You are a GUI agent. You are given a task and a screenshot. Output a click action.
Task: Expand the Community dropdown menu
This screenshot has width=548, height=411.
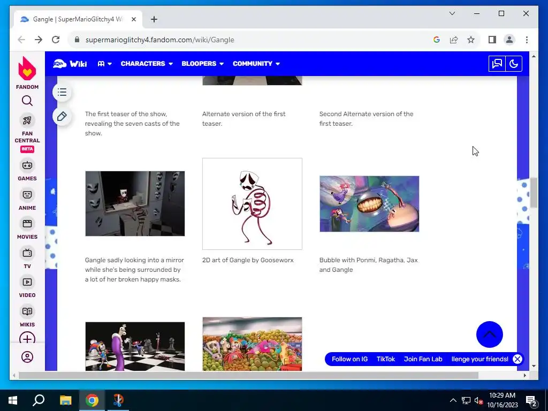256,64
